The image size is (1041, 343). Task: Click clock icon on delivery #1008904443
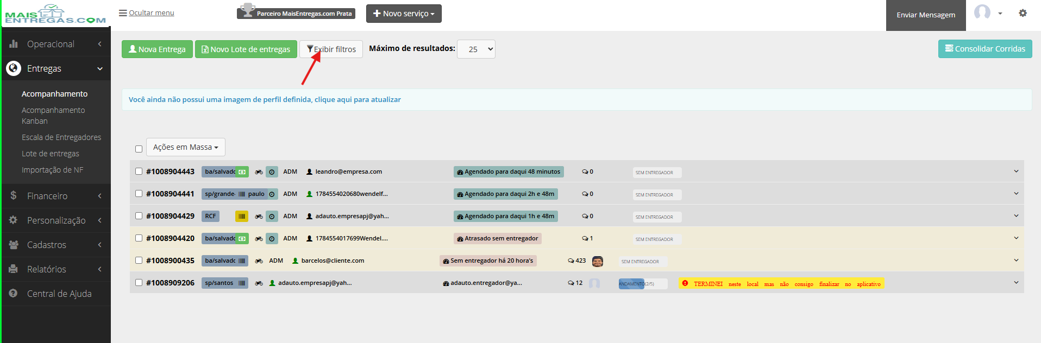(272, 172)
